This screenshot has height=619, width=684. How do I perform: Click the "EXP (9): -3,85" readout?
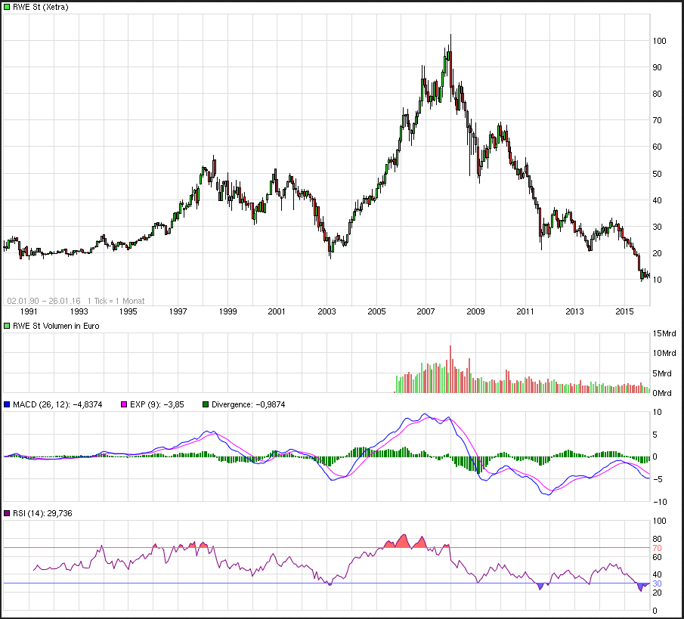(x=157, y=404)
